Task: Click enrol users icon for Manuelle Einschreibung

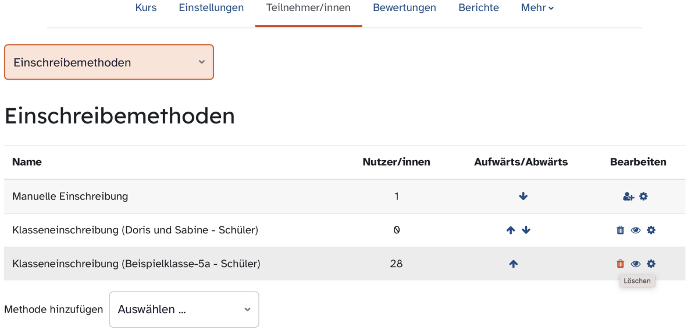Action: [x=628, y=197]
